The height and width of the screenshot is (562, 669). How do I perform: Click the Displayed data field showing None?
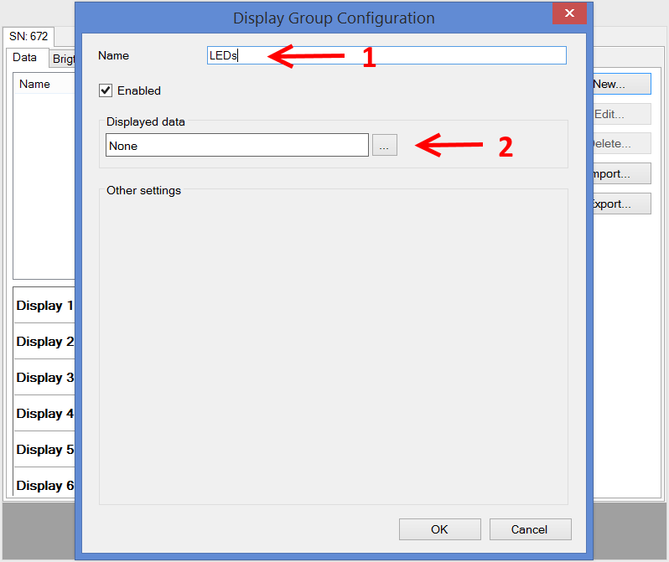pos(236,146)
